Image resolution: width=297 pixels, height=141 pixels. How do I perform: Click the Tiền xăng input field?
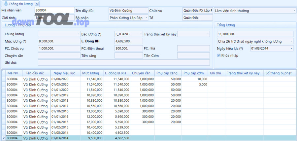click(x=128, y=55)
